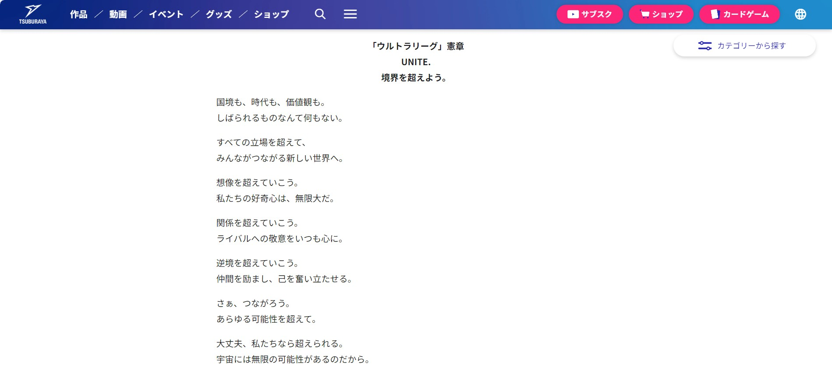The image size is (832, 384).
Task: Click the pink サブスク button
Action: tap(590, 14)
